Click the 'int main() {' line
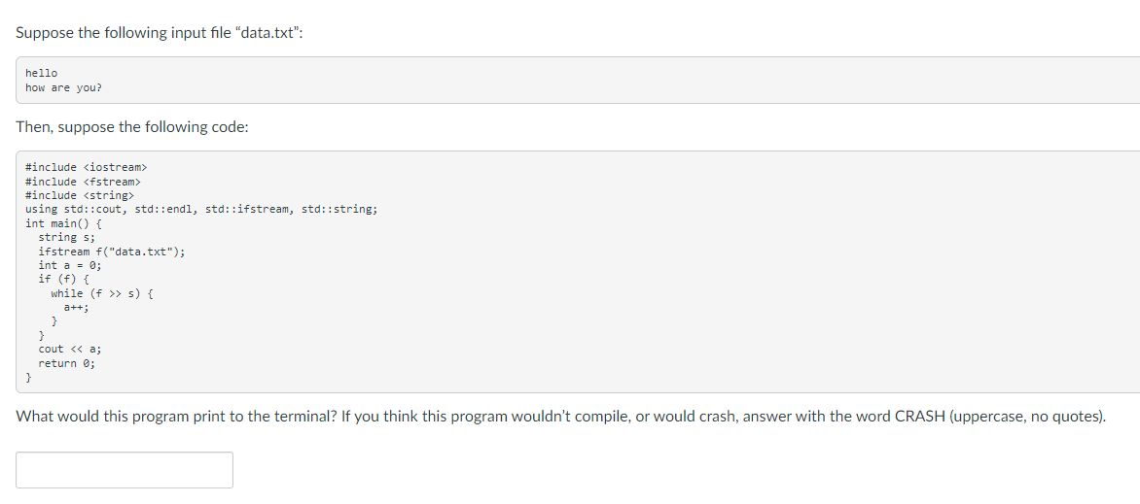Image resolution: width=1140 pixels, height=504 pixels. pos(63,223)
